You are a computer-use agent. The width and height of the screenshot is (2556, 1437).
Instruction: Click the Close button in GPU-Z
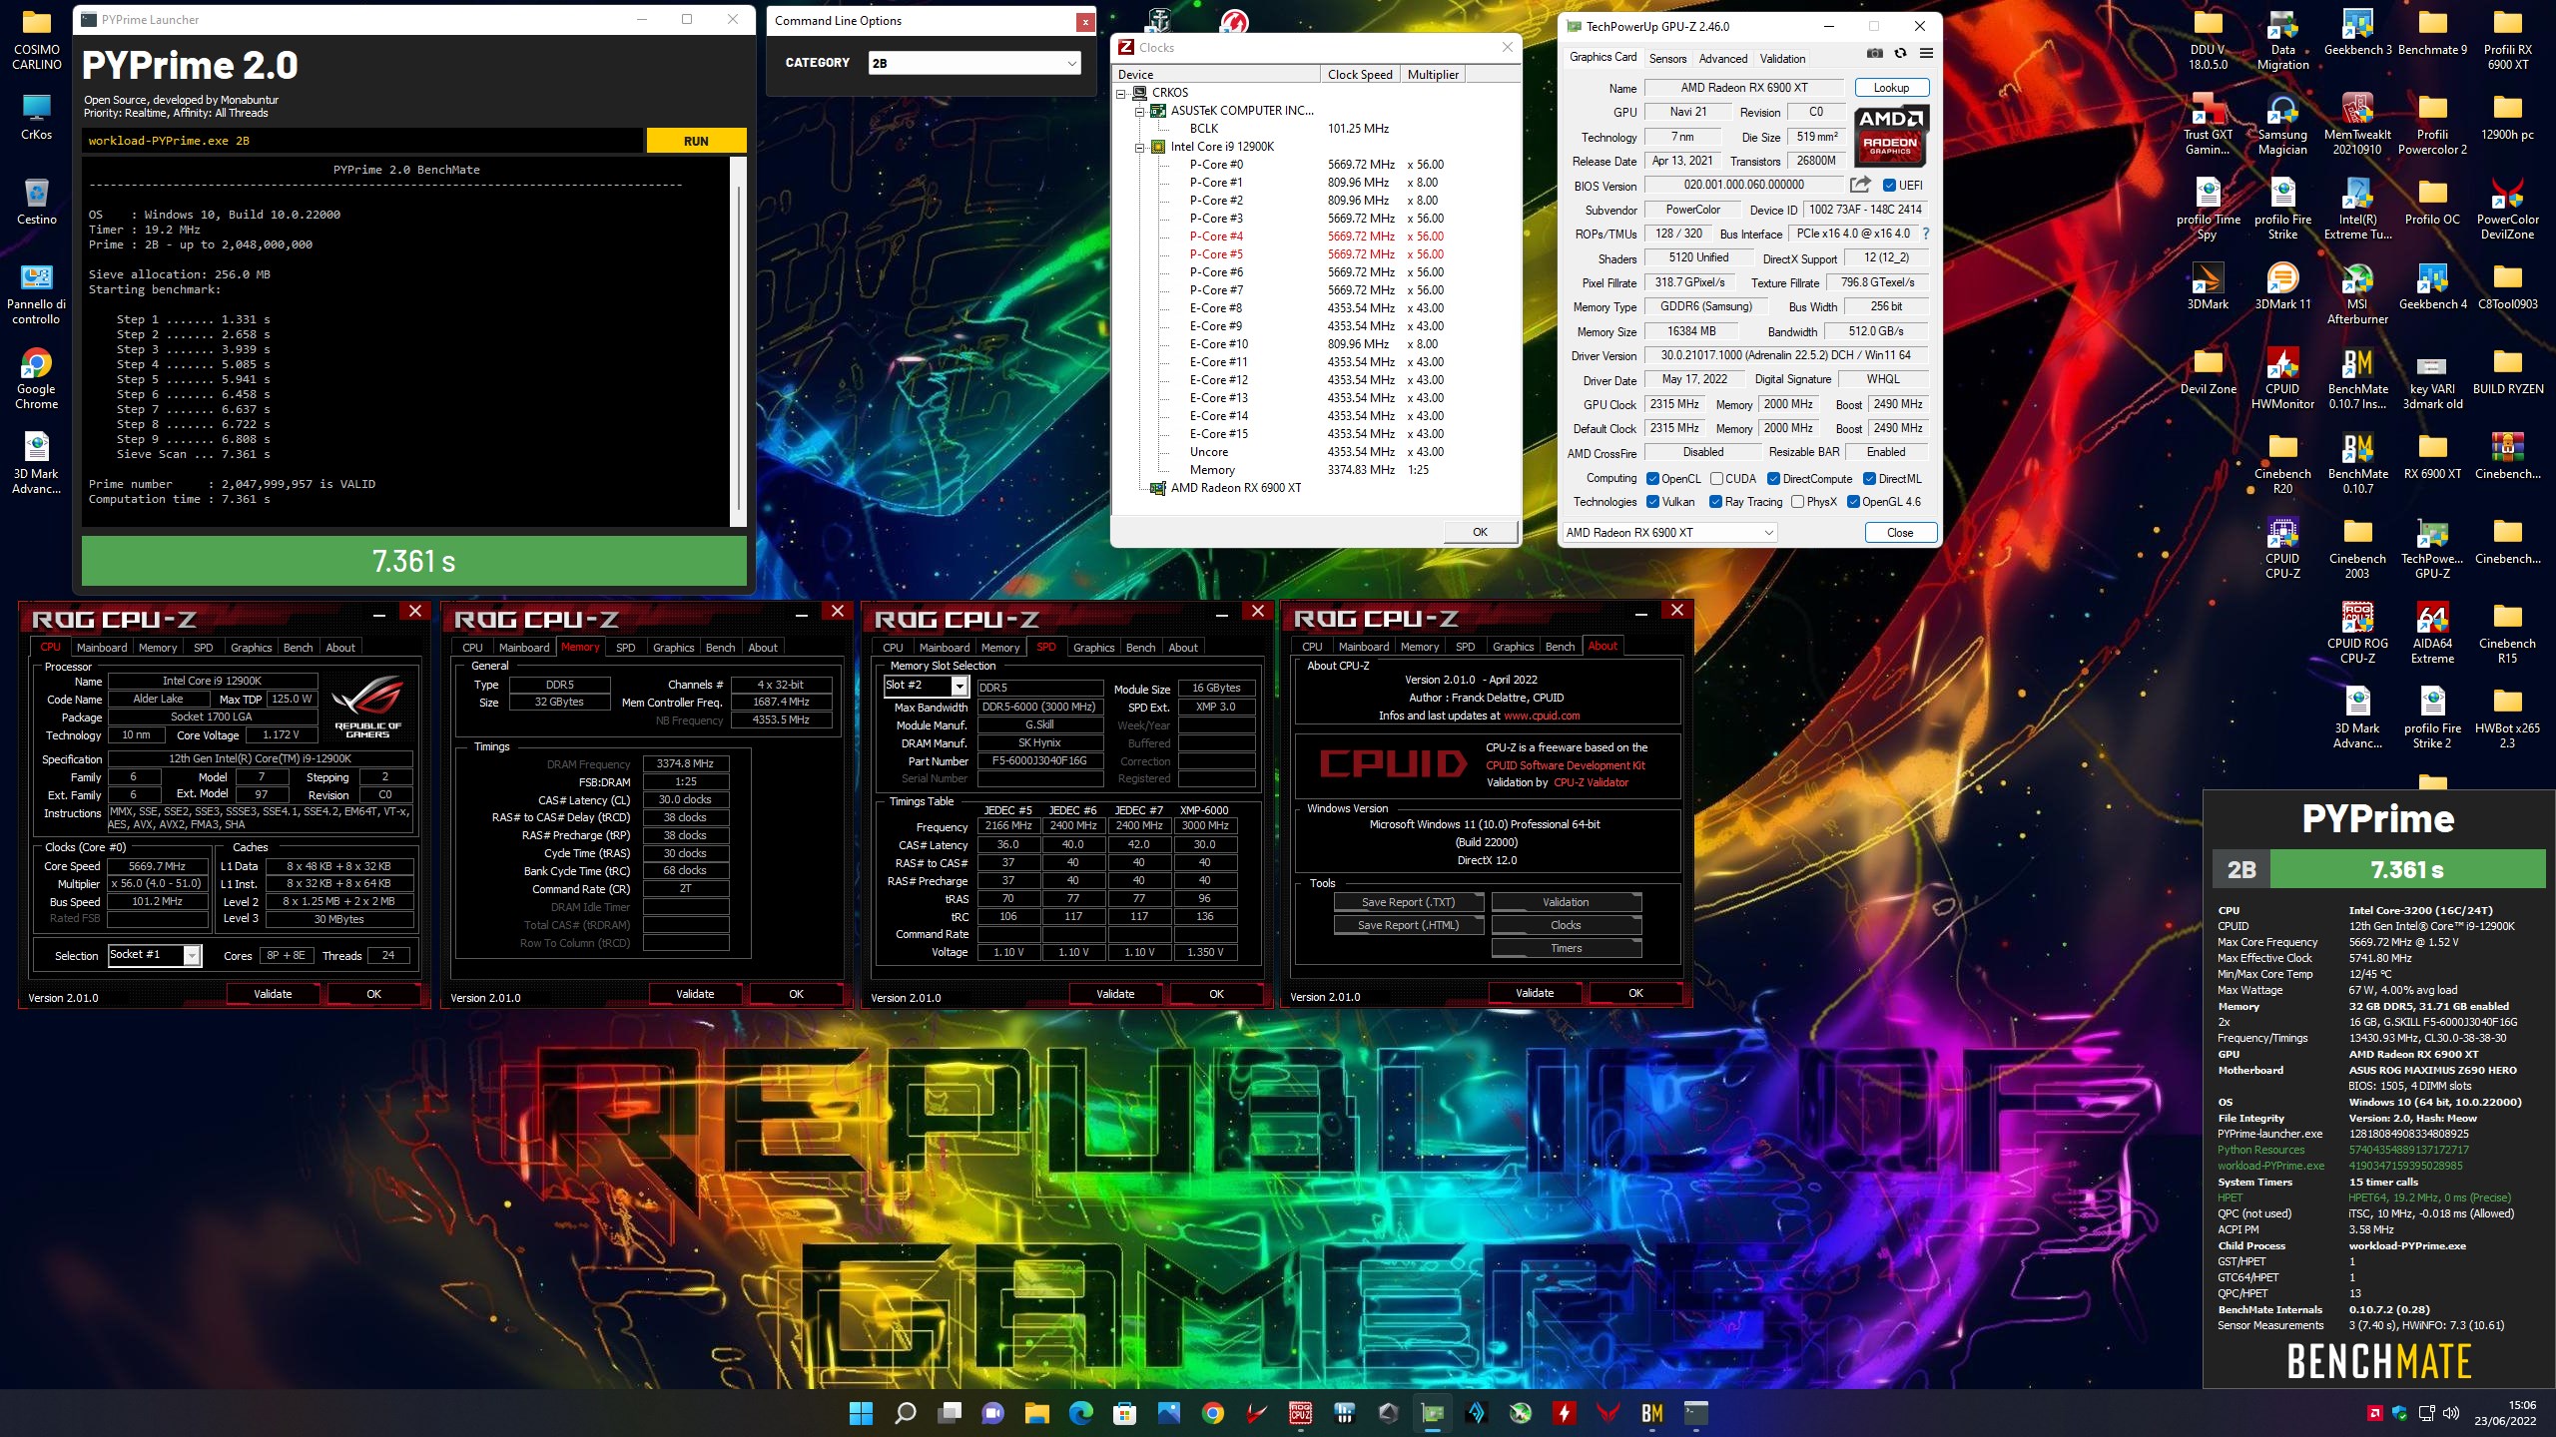(x=1900, y=532)
